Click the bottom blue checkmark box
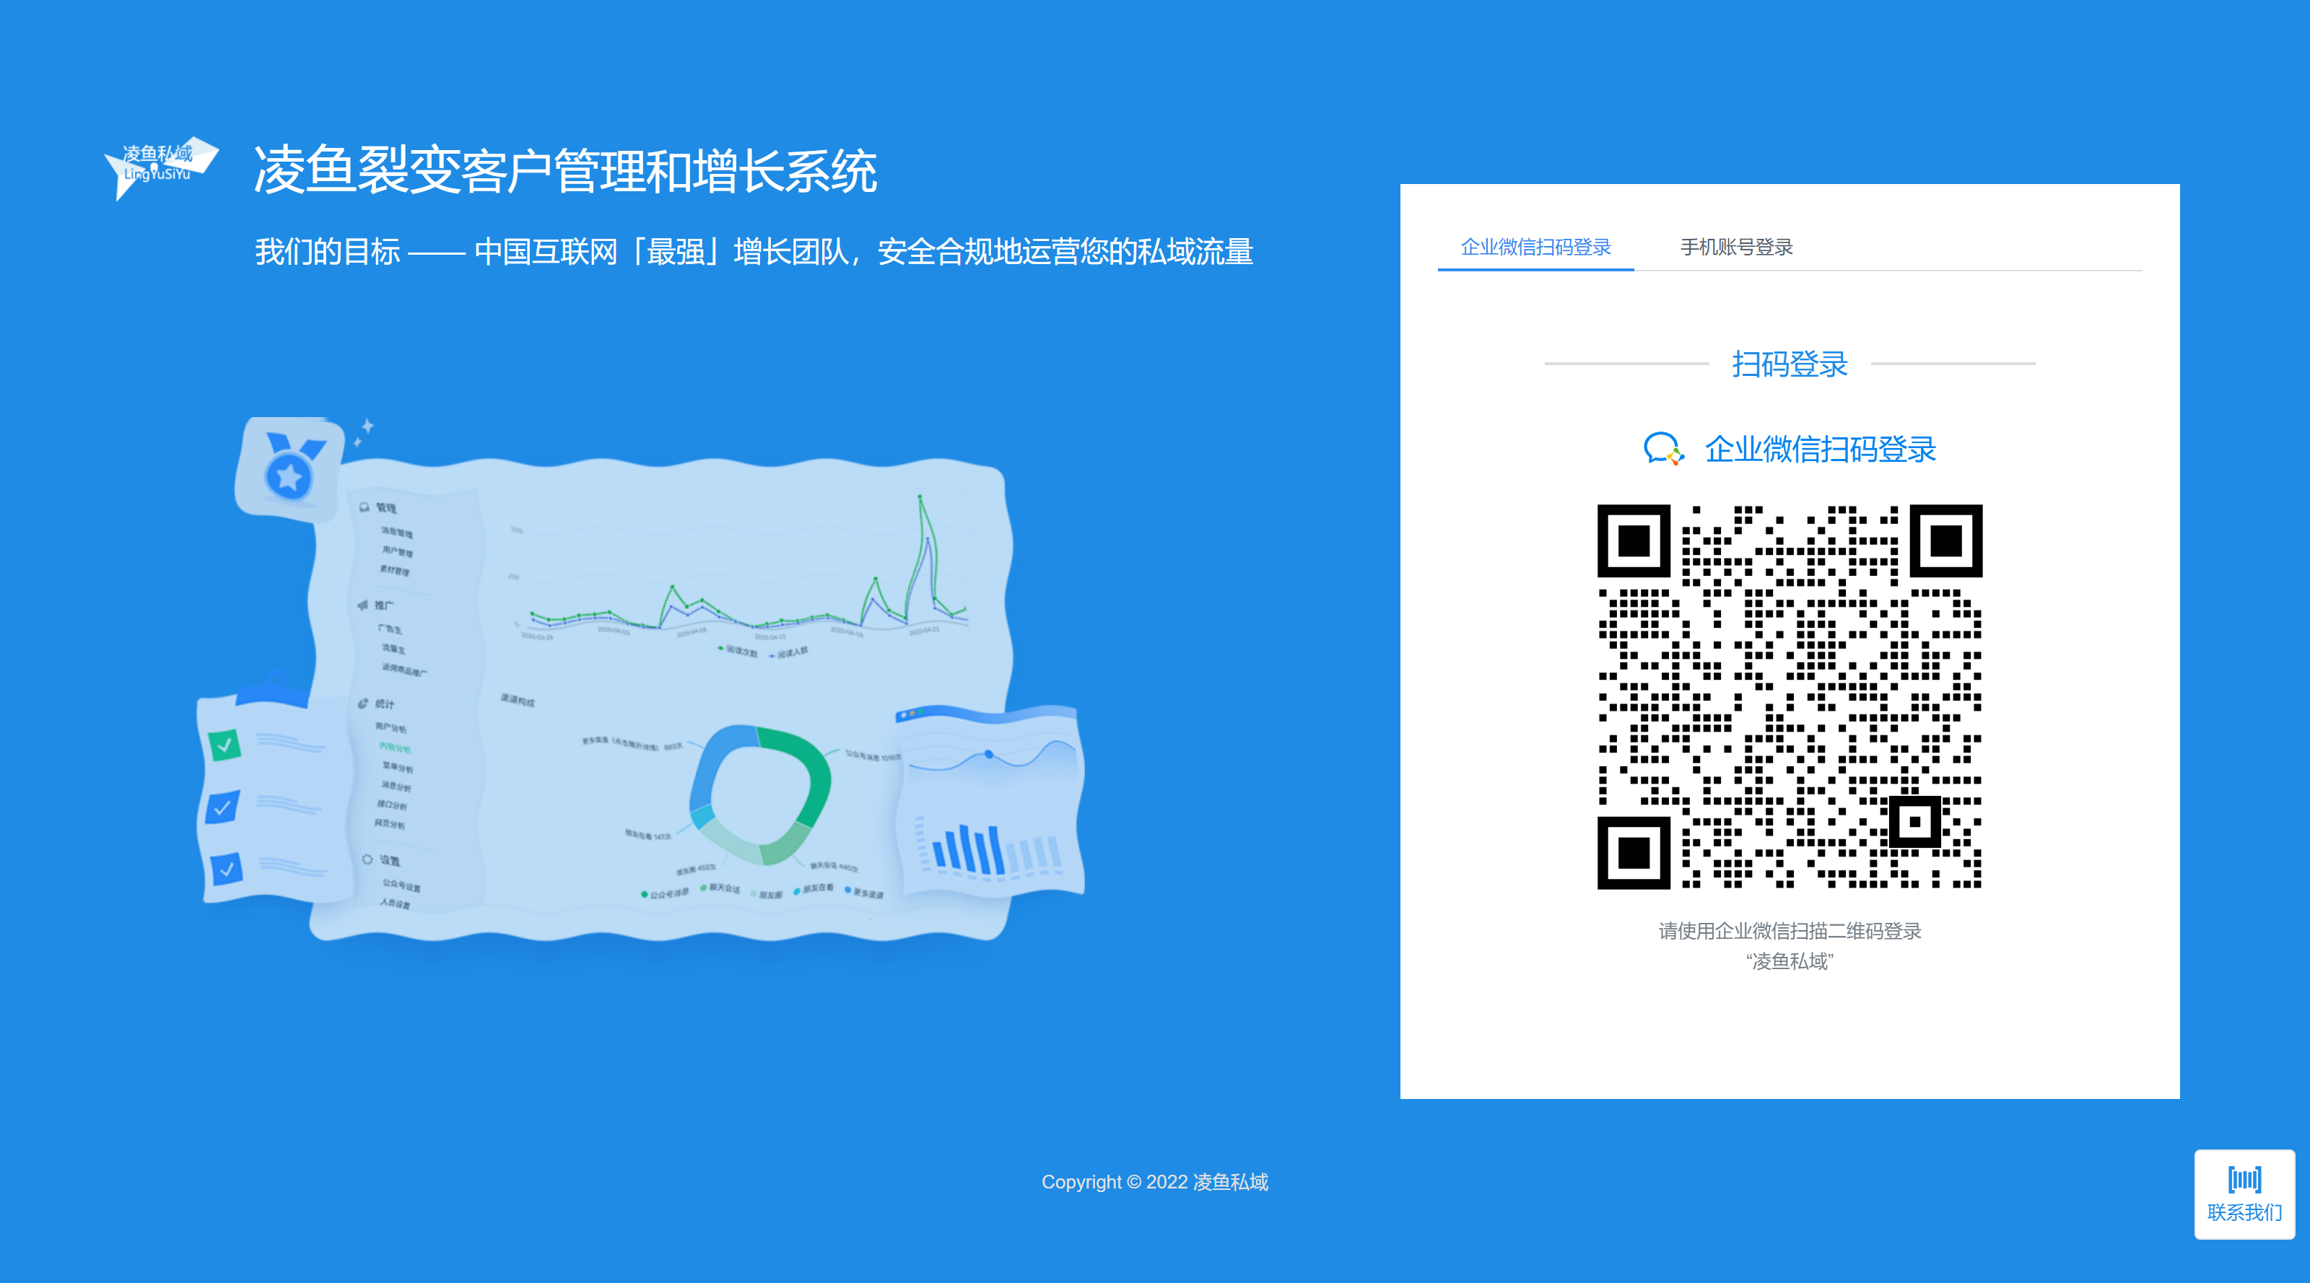 point(226,868)
